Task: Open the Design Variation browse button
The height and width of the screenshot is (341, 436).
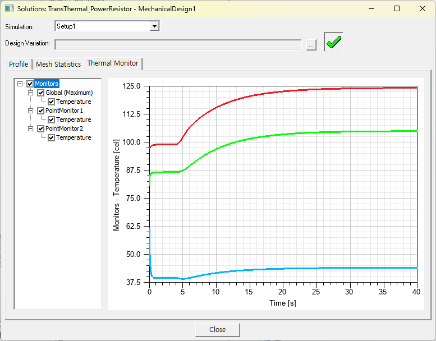Action: (x=311, y=45)
